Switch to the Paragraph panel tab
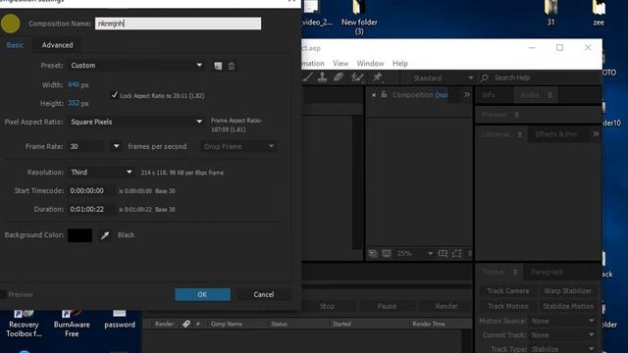The image size is (628, 353). [x=548, y=273]
